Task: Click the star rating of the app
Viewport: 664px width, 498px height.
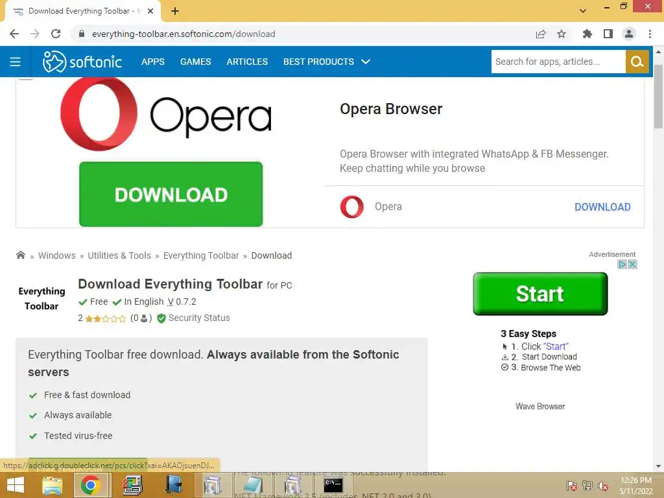Action: (106, 318)
